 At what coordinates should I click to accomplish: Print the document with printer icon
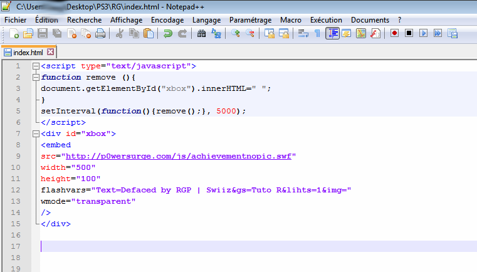(x=100, y=33)
